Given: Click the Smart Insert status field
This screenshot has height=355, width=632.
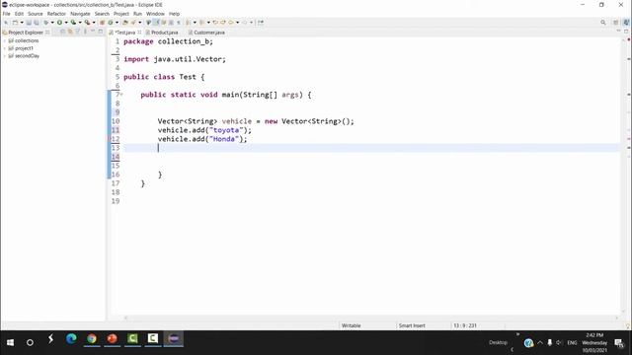Looking at the screenshot, I should (412, 325).
